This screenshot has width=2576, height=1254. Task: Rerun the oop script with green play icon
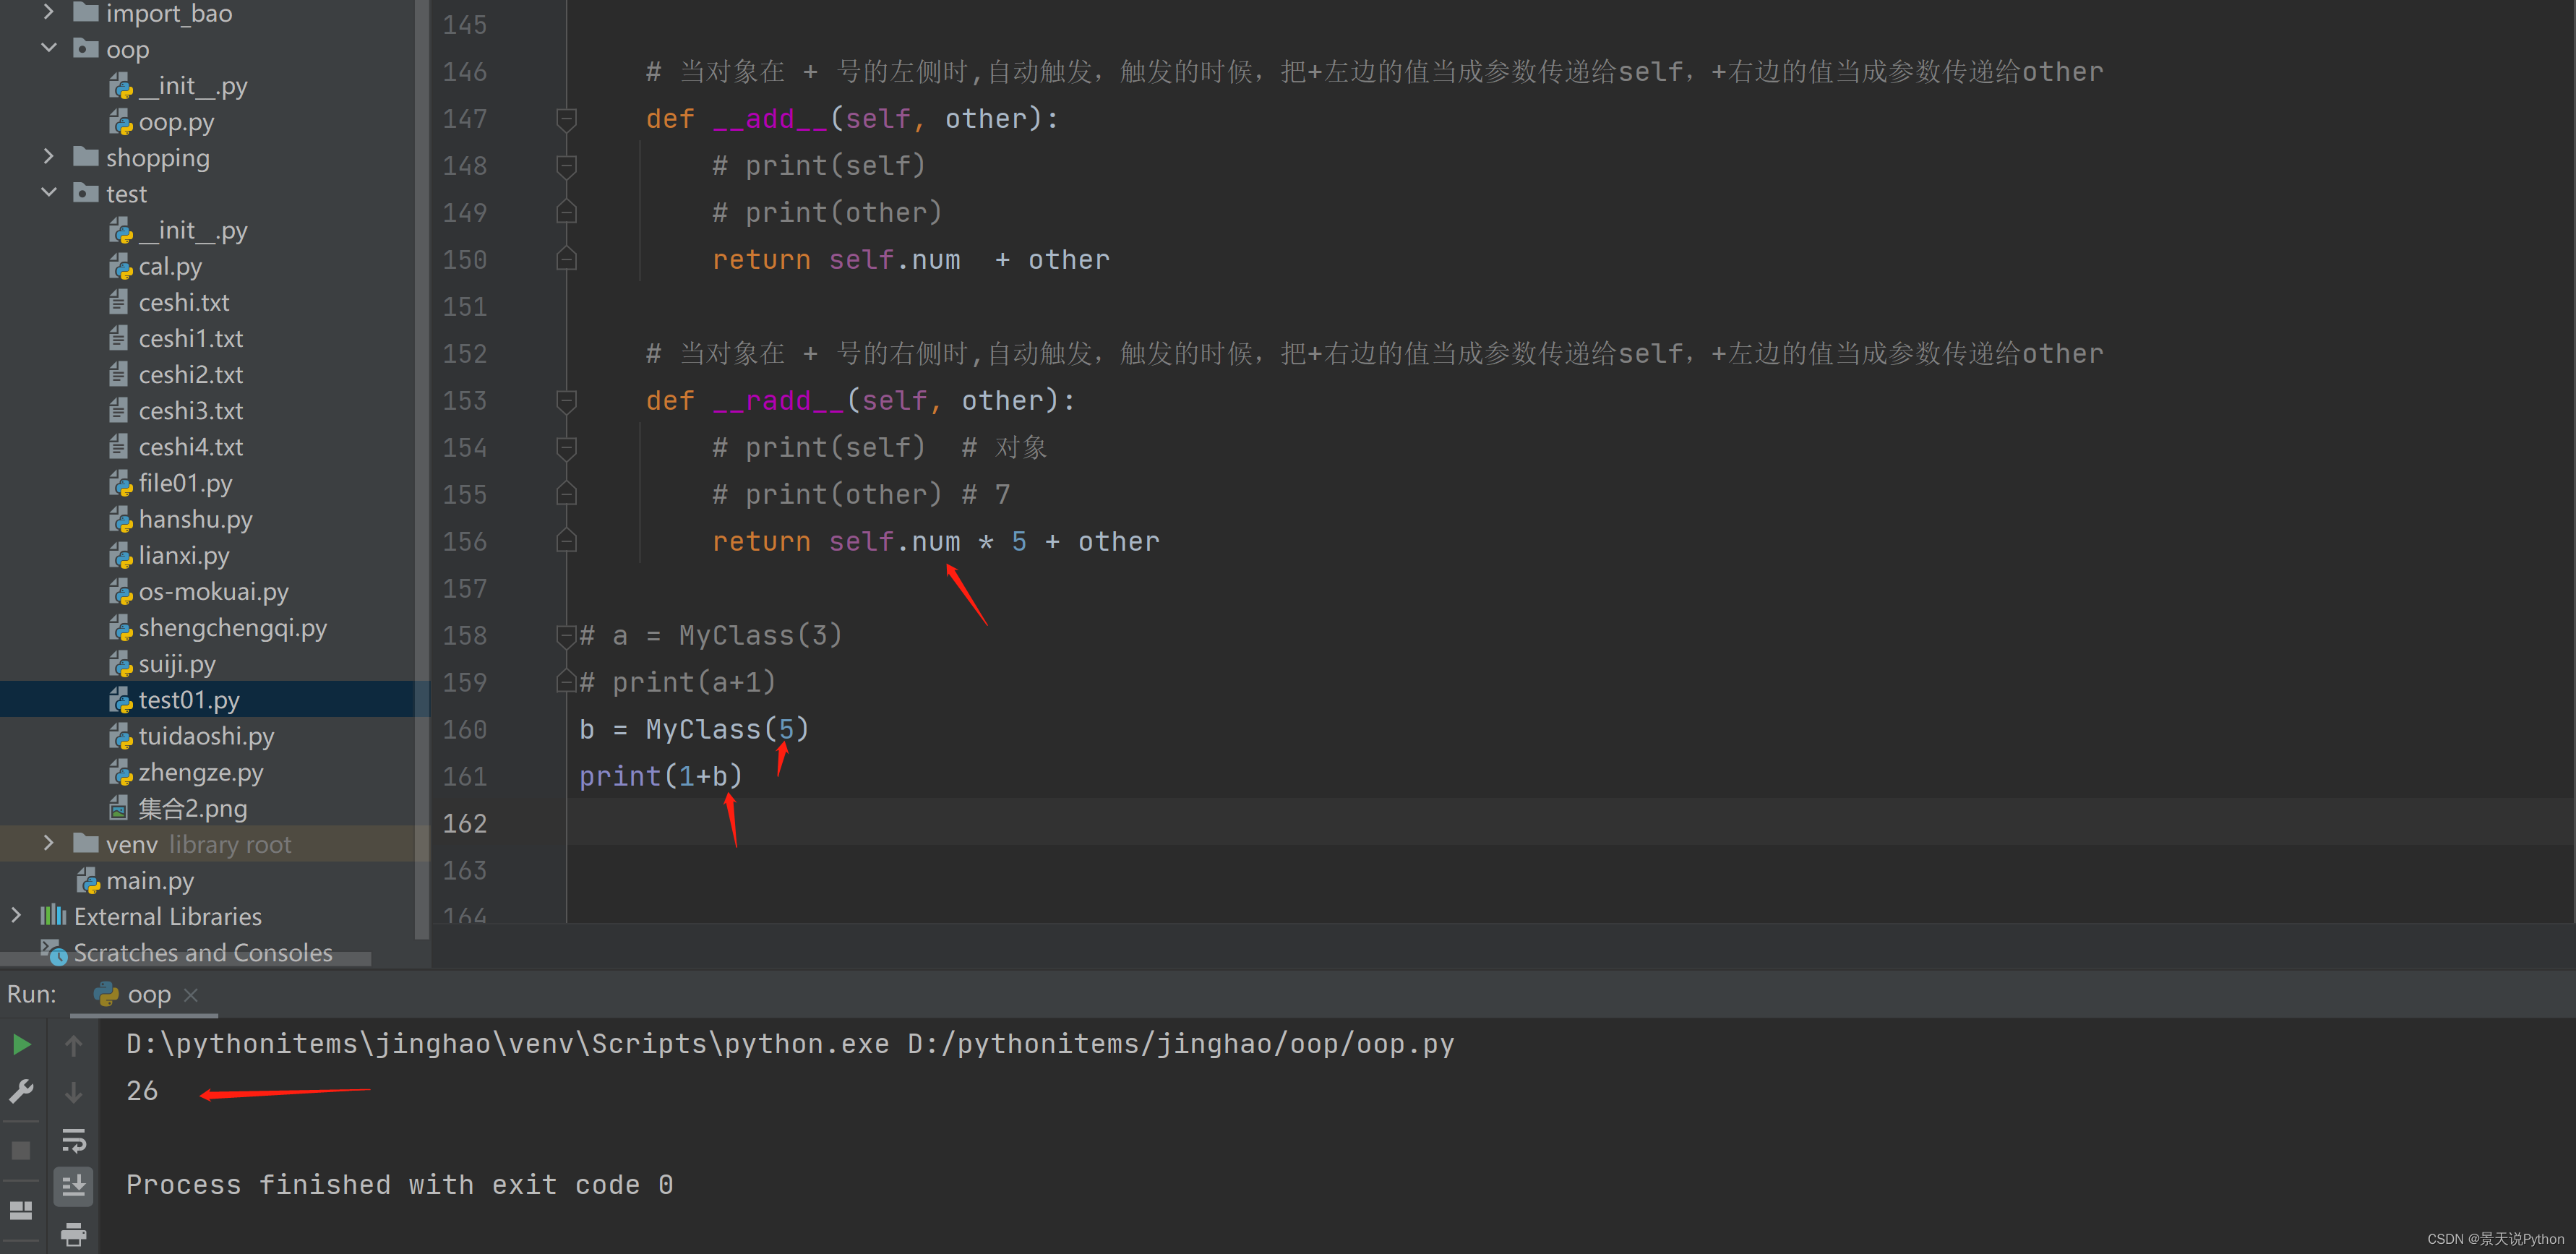click(21, 1045)
